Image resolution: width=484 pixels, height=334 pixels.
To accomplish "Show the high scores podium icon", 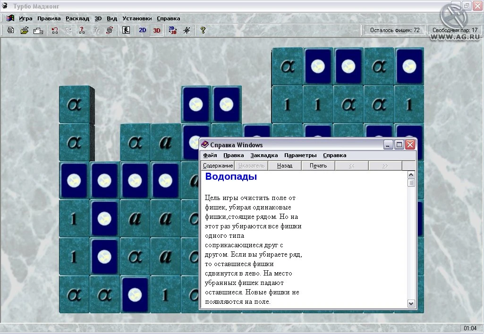I will click(x=38, y=30).
